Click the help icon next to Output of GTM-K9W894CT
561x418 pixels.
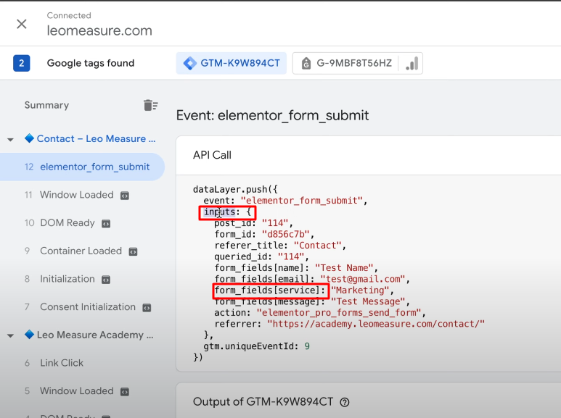click(345, 402)
